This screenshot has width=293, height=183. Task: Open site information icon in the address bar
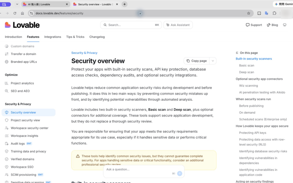31,13
